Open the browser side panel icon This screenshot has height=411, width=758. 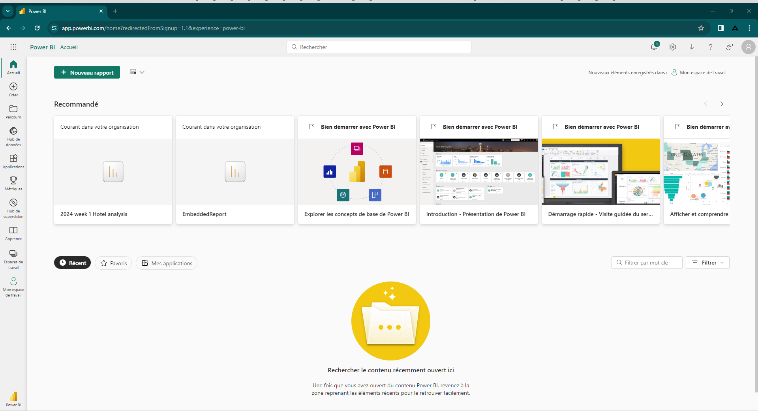tap(721, 28)
